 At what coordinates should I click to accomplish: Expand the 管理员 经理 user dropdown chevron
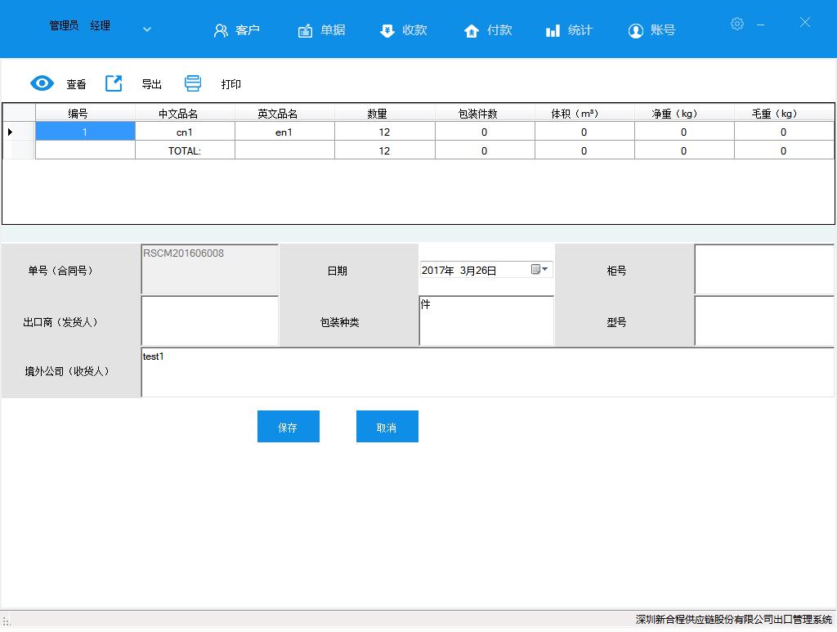147,29
